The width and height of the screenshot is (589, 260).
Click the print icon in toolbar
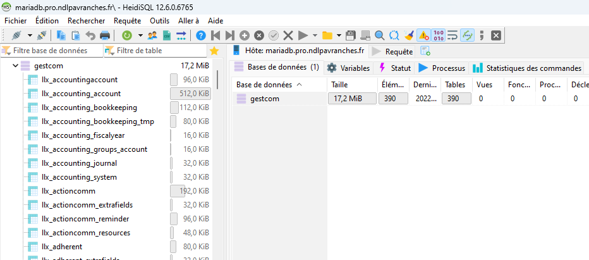tap(105, 35)
